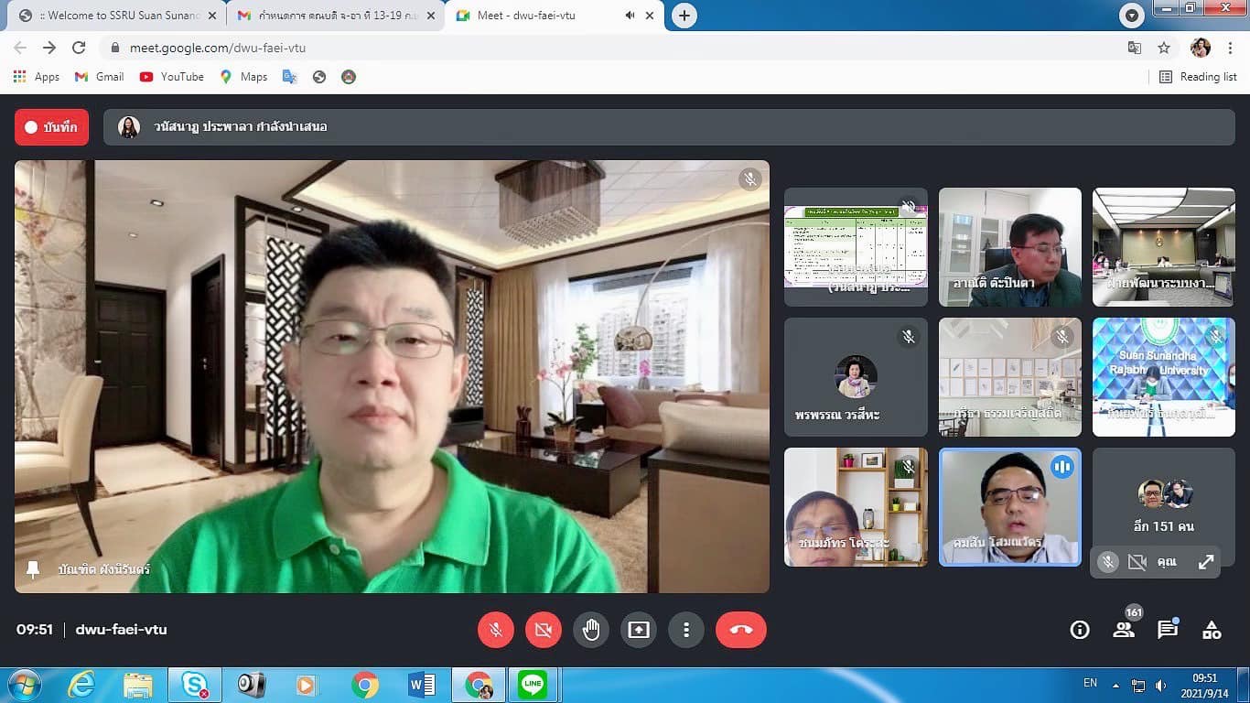This screenshot has width=1250, height=703.
Task: Show hidden system tray icons
Action: coord(1115,685)
